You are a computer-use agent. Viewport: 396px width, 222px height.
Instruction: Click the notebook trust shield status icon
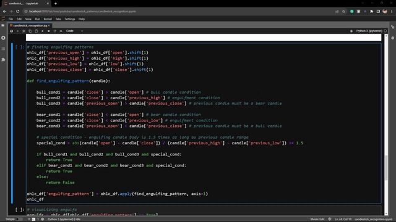pos(330,220)
